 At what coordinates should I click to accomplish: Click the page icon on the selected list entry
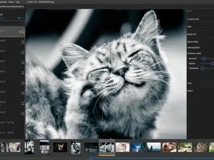click(x=23, y=32)
